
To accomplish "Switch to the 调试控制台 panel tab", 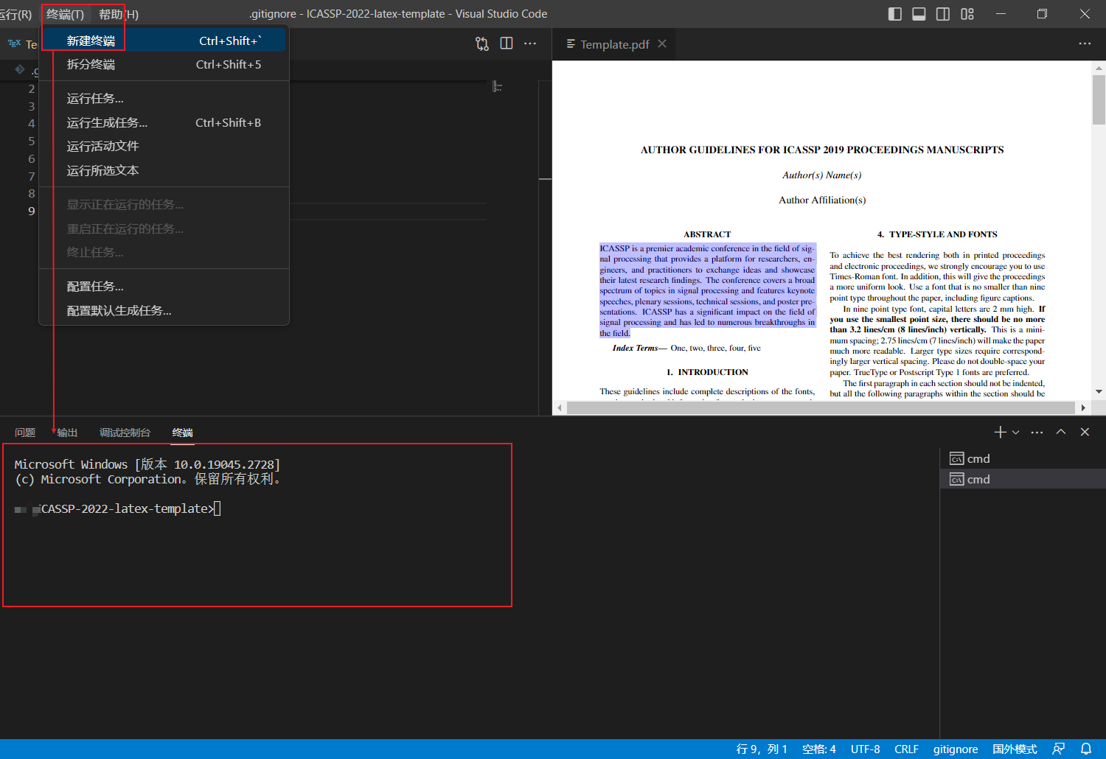I will [125, 433].
